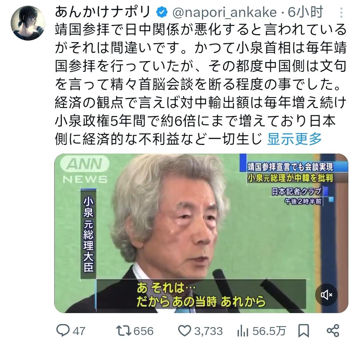Click the 3,733 likes count
This screenshot has height=344, width=359.
[x=208, y=331]
